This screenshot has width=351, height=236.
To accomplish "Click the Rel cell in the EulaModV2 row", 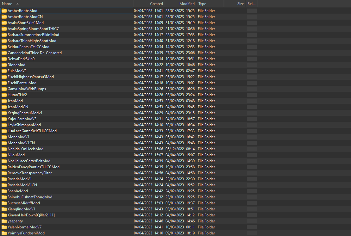I will [252, 71].
